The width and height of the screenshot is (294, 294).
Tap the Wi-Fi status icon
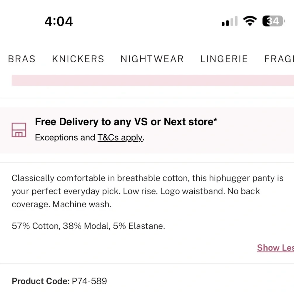click(250, 21)
